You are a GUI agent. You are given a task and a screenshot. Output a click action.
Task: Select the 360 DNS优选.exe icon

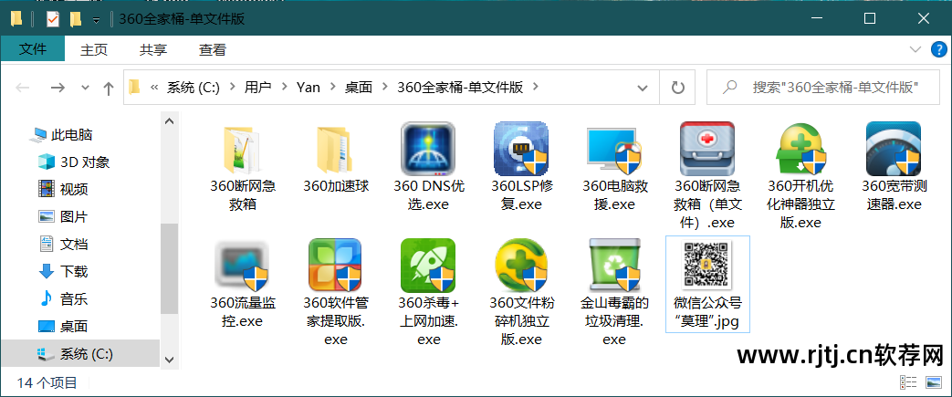428,149
